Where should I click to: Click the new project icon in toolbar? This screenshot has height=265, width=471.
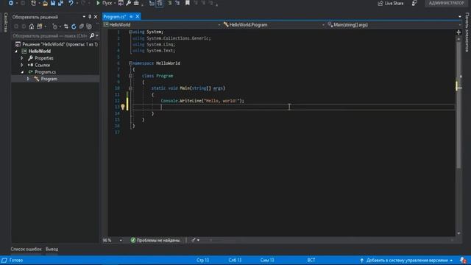click(33, 3)
